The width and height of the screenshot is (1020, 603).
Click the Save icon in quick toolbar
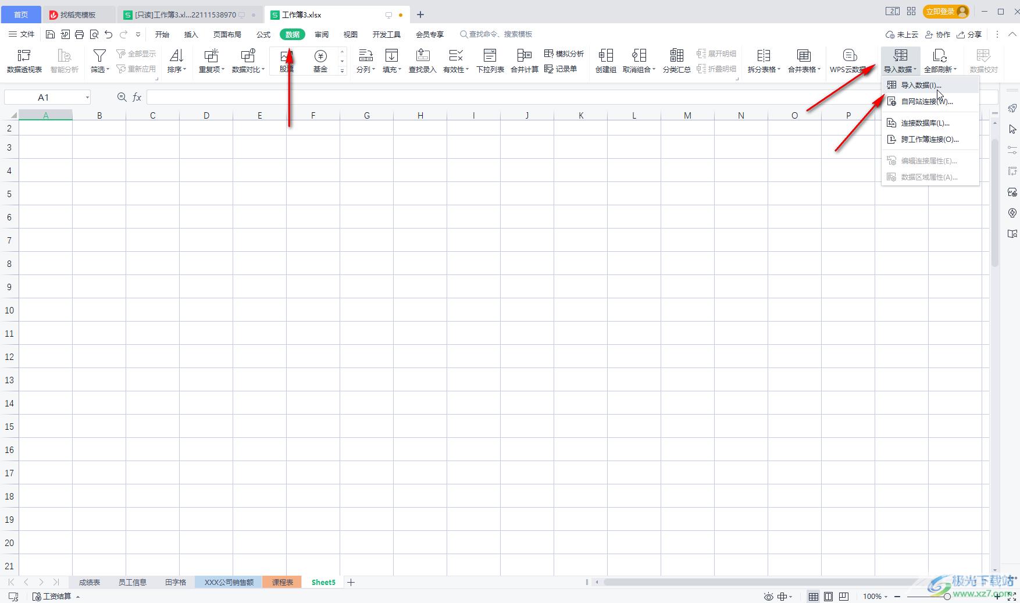pos(51,34)
